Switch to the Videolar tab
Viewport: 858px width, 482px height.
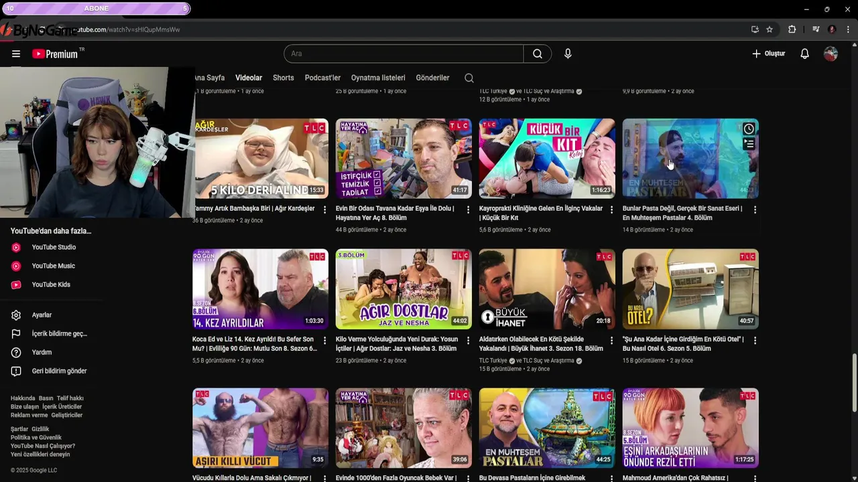[249, 78]
